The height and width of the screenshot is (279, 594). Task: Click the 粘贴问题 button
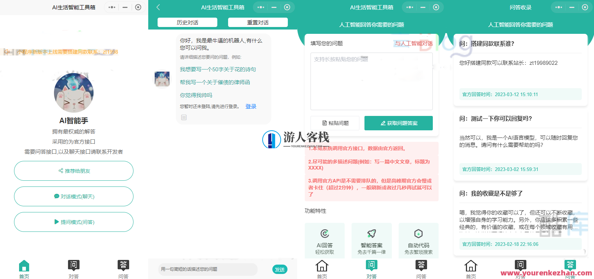tap(335, 123)
